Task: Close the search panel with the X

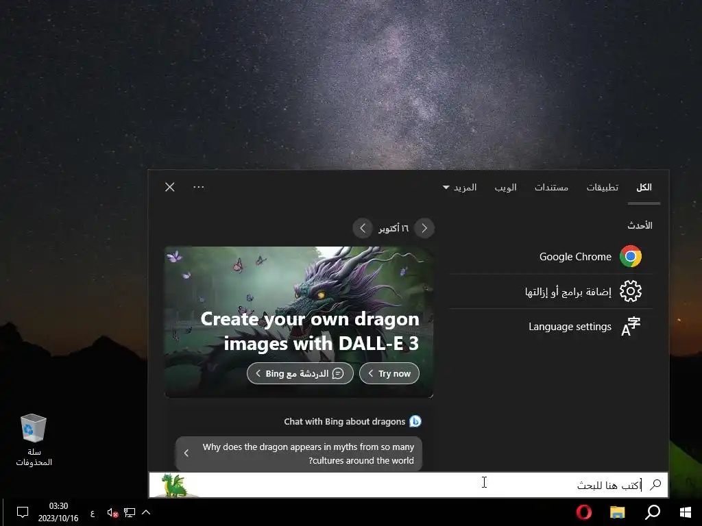Action: [x=170, y=187]
